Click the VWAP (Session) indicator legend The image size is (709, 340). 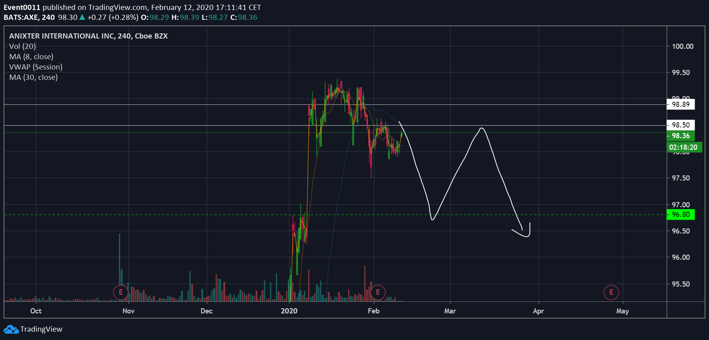(36, 67)
